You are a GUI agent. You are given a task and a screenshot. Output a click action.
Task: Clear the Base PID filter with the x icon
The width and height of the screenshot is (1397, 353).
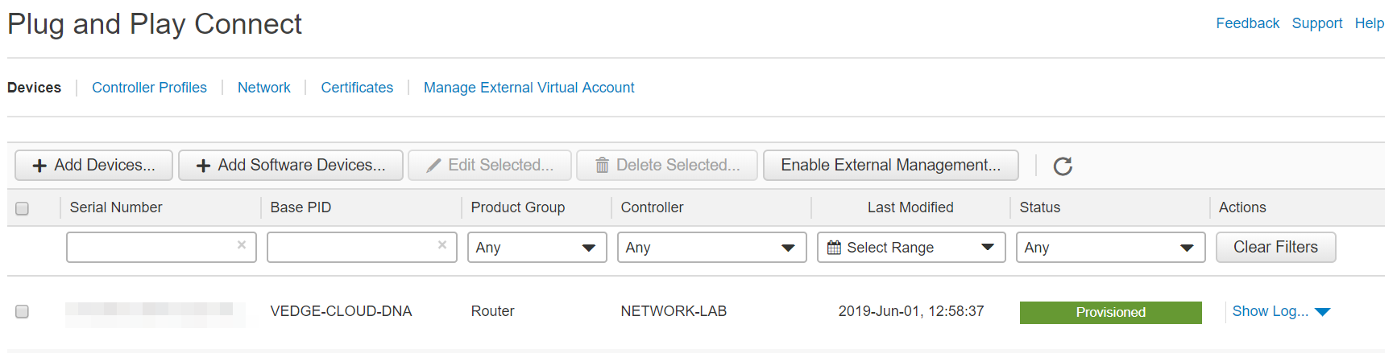pyautogui.click(x=442, y=245)
